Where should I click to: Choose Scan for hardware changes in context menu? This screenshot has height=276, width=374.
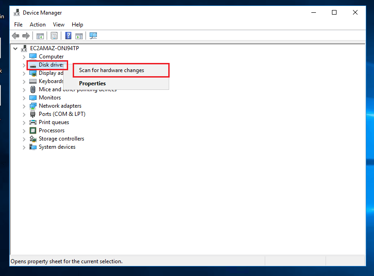(121, 70)
